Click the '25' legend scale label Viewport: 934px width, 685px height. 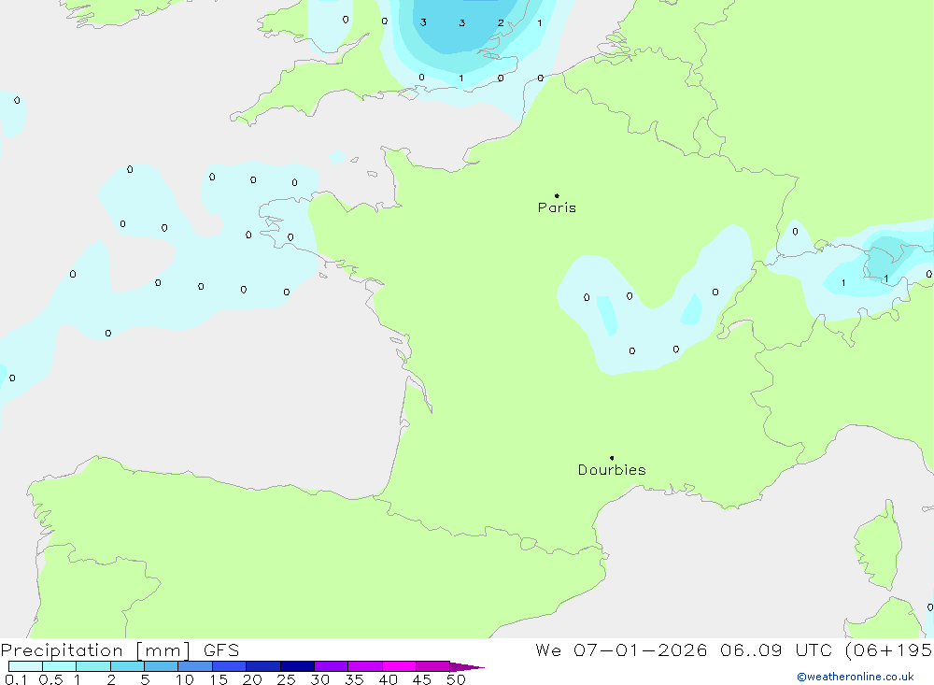click(x=286, y=679)
